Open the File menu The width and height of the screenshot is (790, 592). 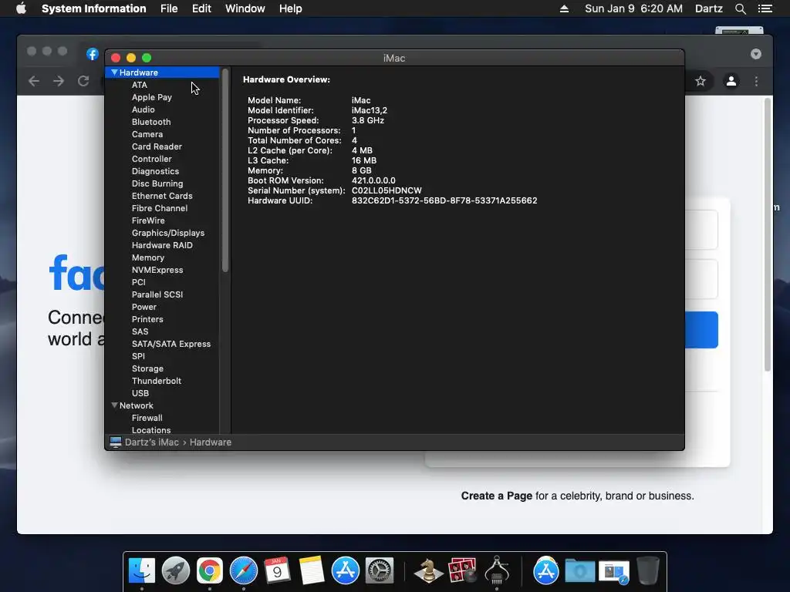169,8
